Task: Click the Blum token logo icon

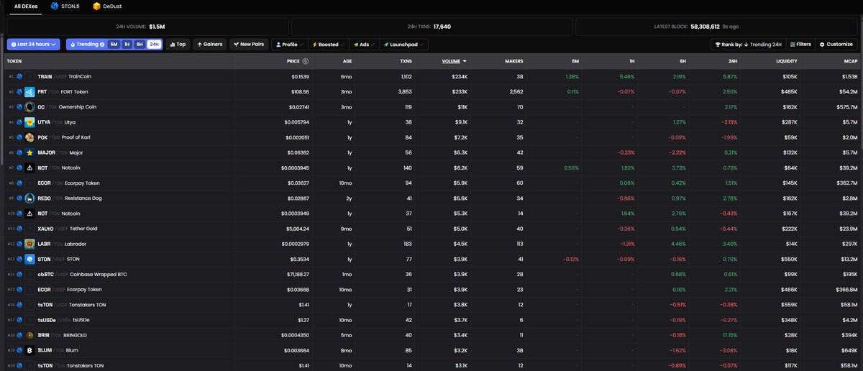Action: [x=30, y=350]
